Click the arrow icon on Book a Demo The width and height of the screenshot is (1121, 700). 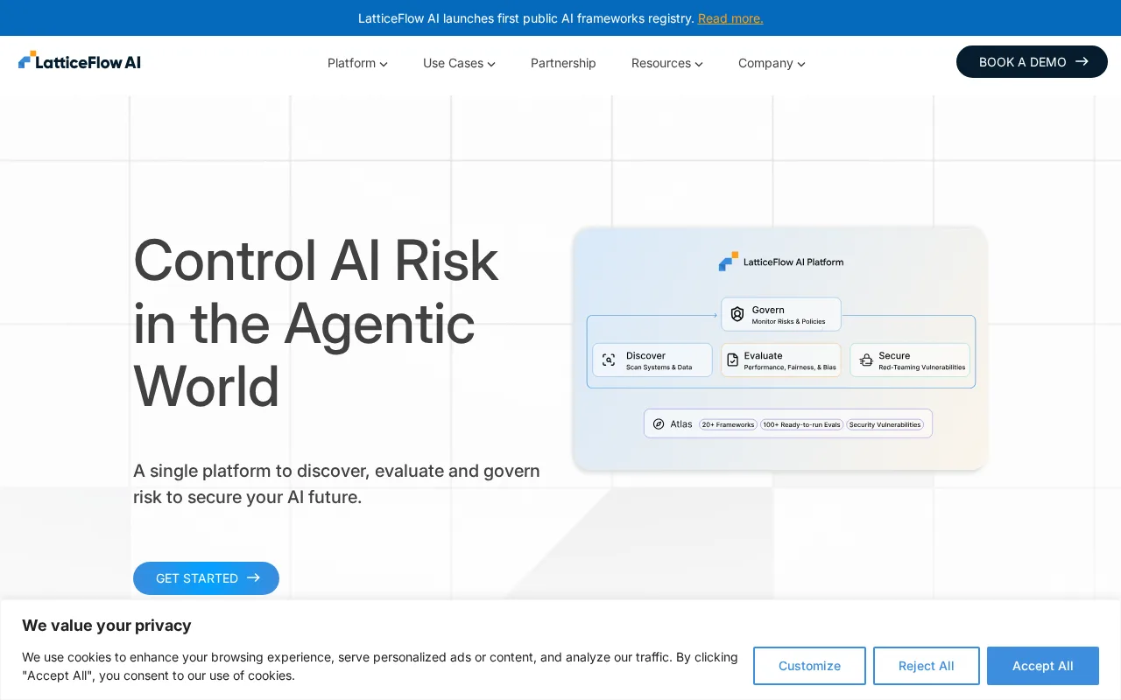click(x=1082, y=61)
